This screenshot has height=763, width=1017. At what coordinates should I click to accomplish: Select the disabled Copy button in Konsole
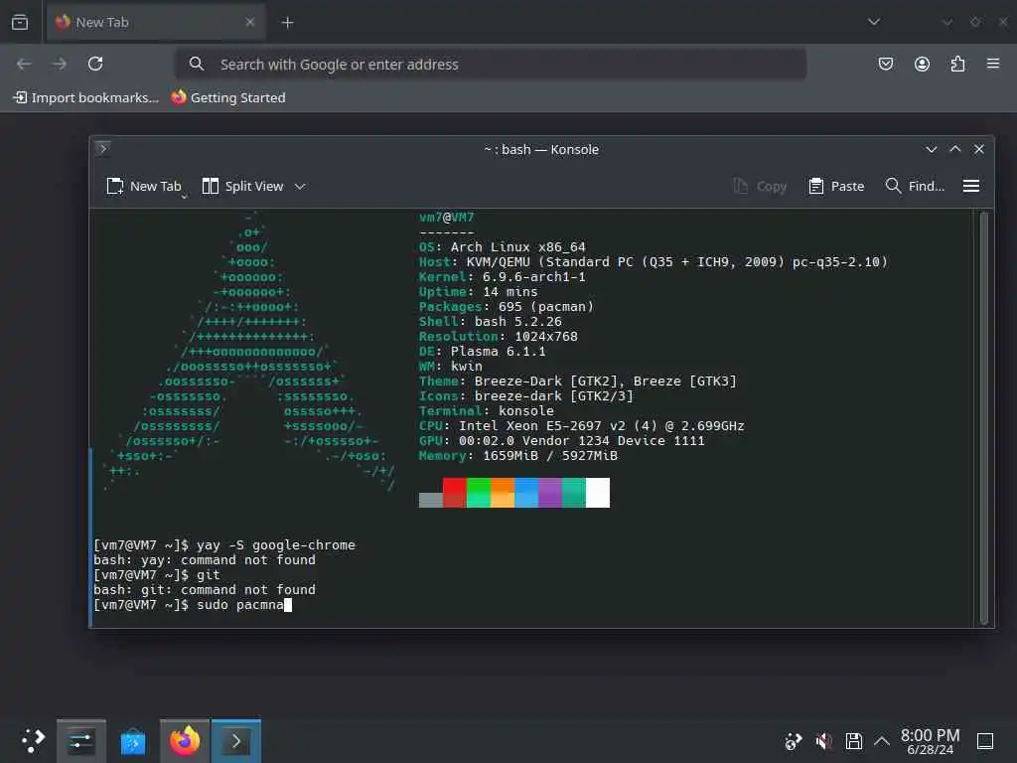pos(760,186)
